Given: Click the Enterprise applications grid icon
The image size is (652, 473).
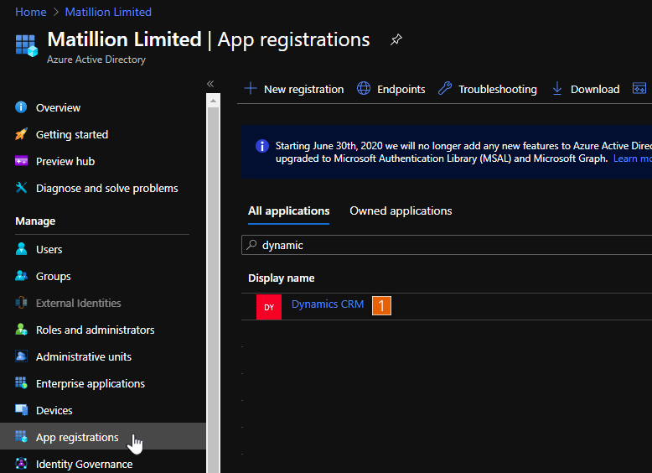Looking at the screenshot, I should click(x=21, y=382).
